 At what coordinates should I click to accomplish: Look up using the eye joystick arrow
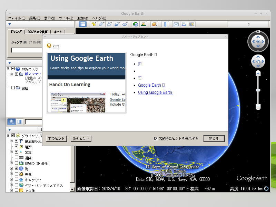[x=258, y=37]
